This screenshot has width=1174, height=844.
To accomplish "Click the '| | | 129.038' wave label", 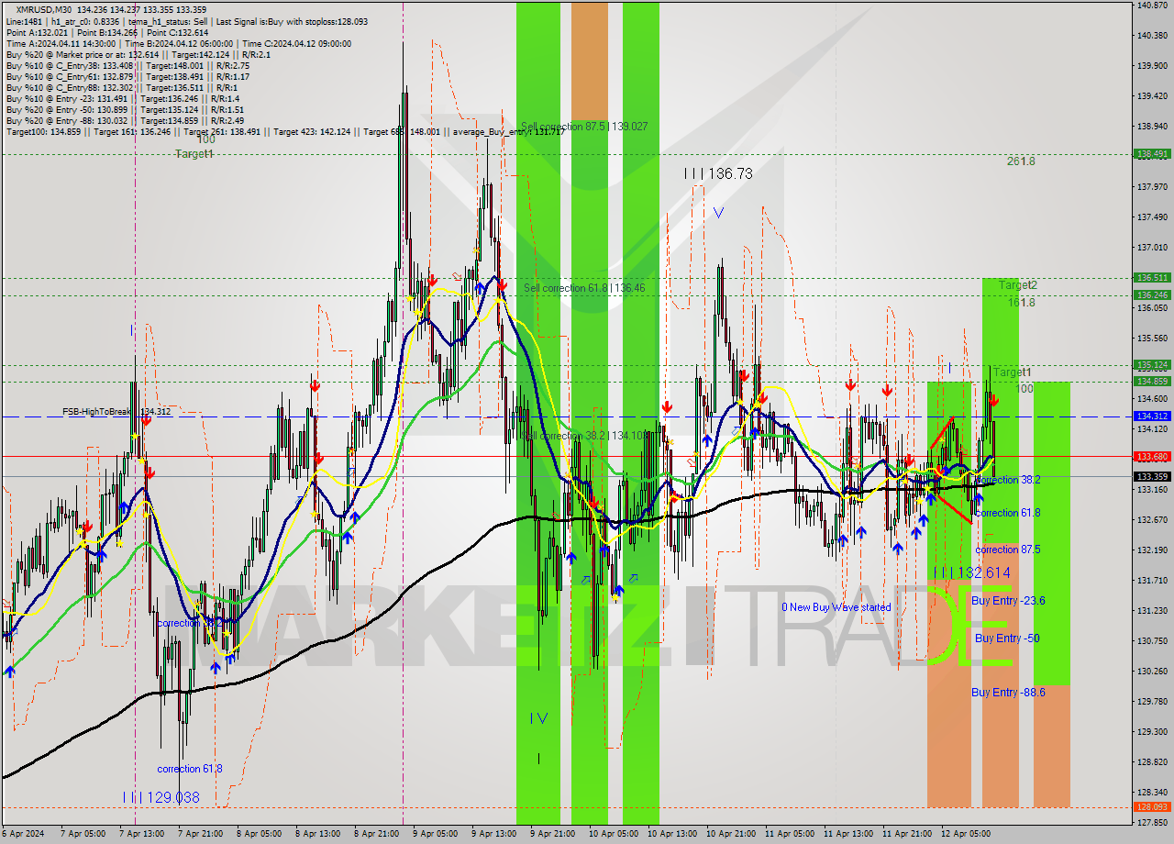I will pyautogui.click(x=161, y=798).
